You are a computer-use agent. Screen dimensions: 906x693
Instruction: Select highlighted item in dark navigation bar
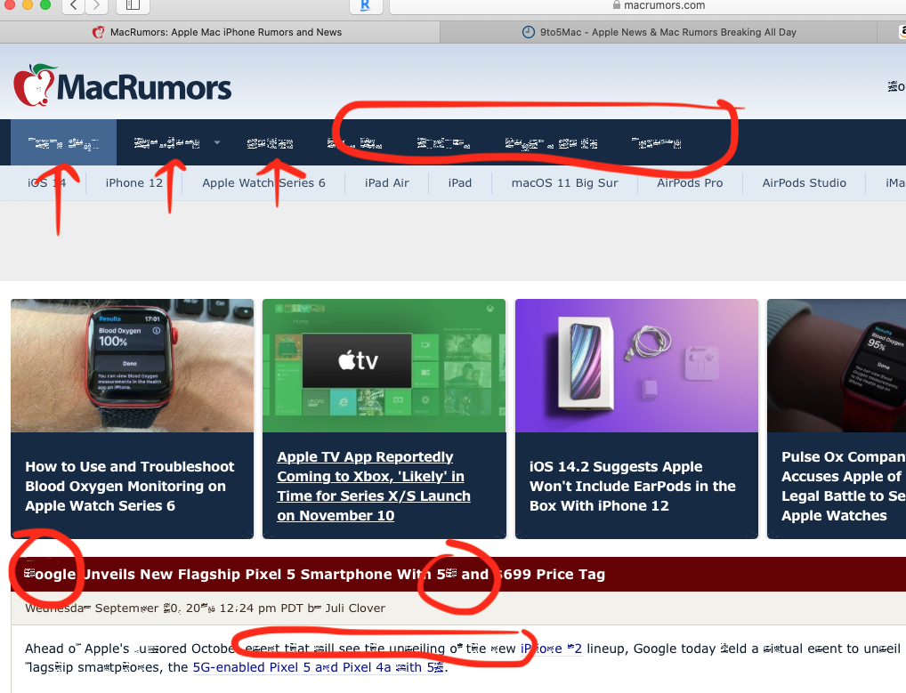(x=63, y=142)
